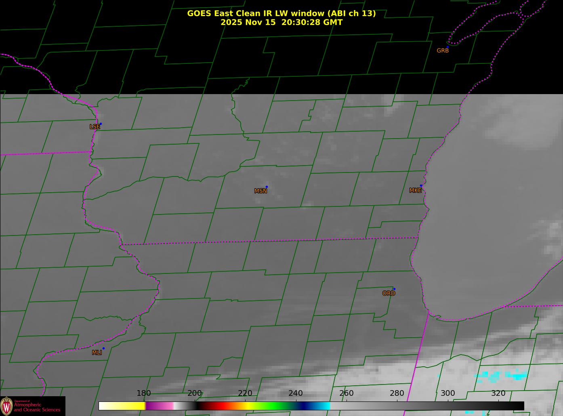This screenshot has height=416, width=563.
Task: Click the 180 colorbar tick label
Action: tap(143, 393)
